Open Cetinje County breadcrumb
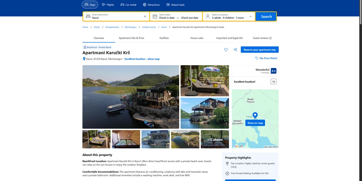The width and height of the screenshot is (362, 181). 149,27
